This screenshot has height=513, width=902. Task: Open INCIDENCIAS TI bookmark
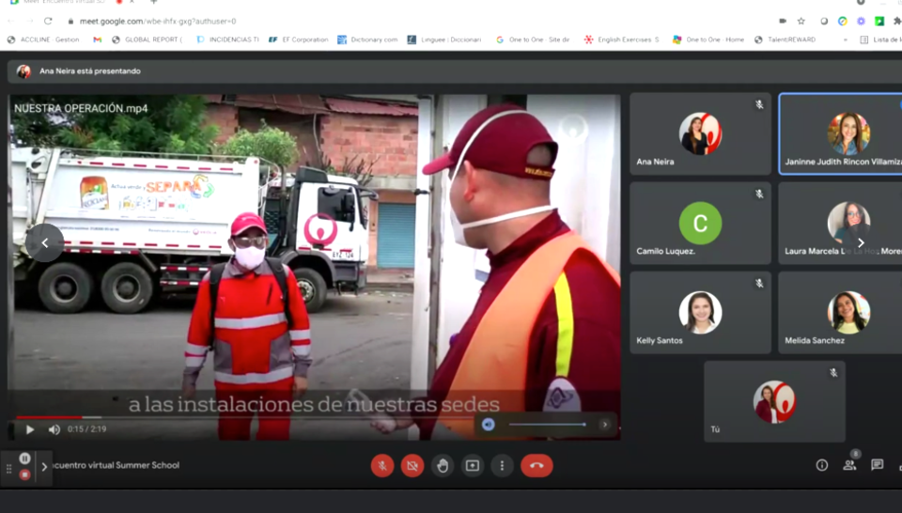pos(227,39)
